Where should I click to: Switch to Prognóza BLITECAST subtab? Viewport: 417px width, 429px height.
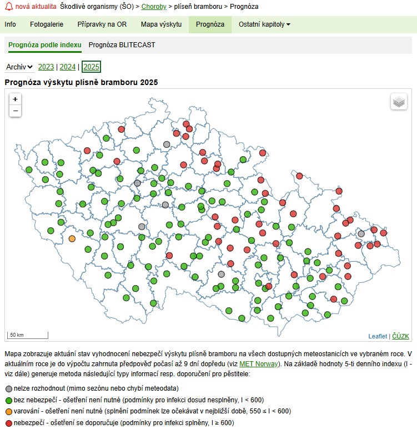tap(122, 45)
